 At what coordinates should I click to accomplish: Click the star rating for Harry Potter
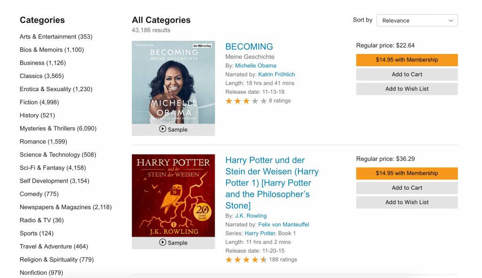pos(246,260)
